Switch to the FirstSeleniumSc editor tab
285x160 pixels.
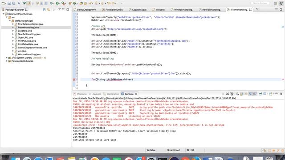pyautogui.click(x=113, y=10)
